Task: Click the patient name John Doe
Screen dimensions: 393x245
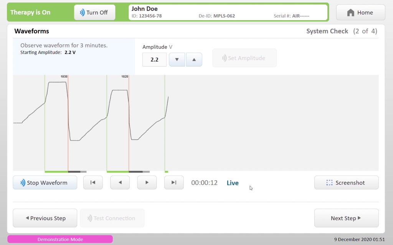Action: point(145,9)
